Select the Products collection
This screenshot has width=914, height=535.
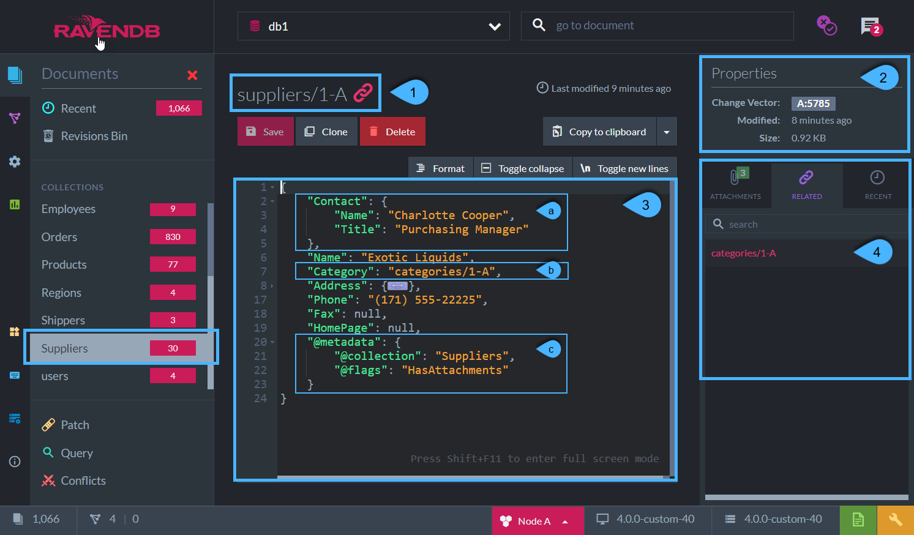point(119,264)
